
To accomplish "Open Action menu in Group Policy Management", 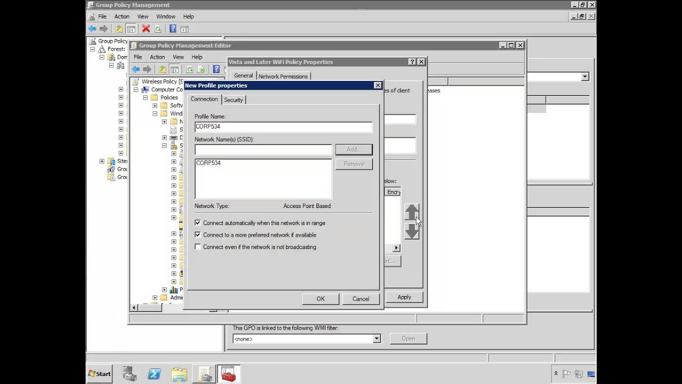I will coord(122,17).
